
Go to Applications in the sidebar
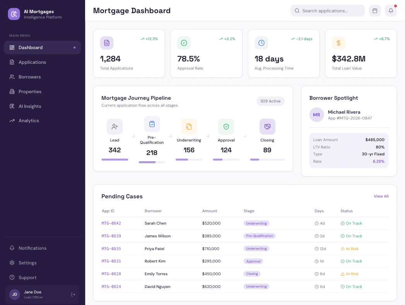point(43,62)
